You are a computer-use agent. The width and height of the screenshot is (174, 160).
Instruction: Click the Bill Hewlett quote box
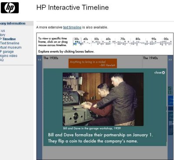tap(93, 63)
